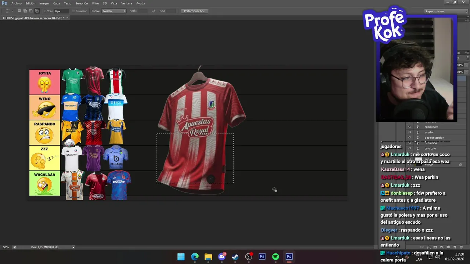Image resolution: width=470 pixels, height=264 pixels.
Task: Click the Desv. feather input field
Action: coord(62,11)
